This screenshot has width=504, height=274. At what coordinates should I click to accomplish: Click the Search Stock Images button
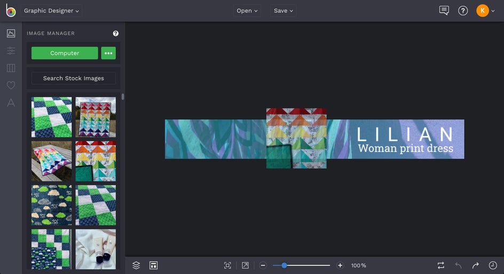tap(74, 78)
